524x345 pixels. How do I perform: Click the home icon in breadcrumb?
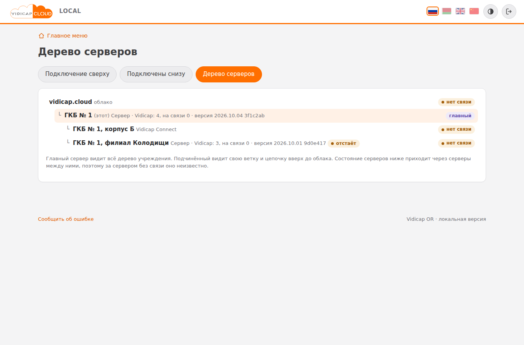pyautogui.click(x=41, y=36)
